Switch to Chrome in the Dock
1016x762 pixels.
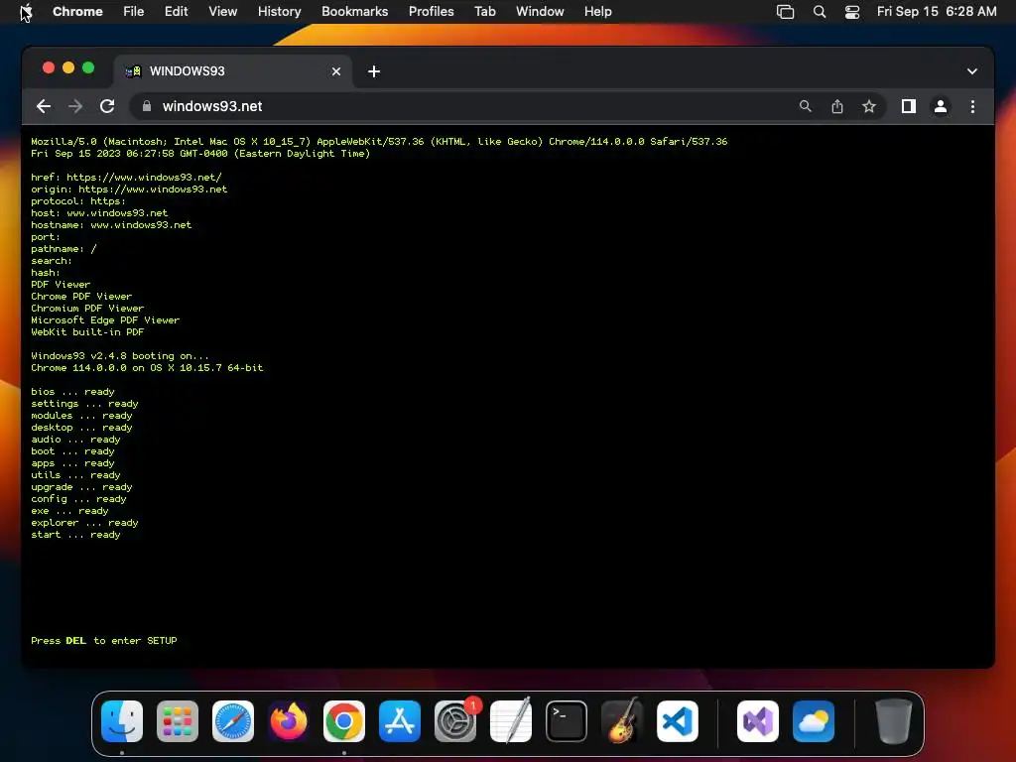(x=344, y=721)
